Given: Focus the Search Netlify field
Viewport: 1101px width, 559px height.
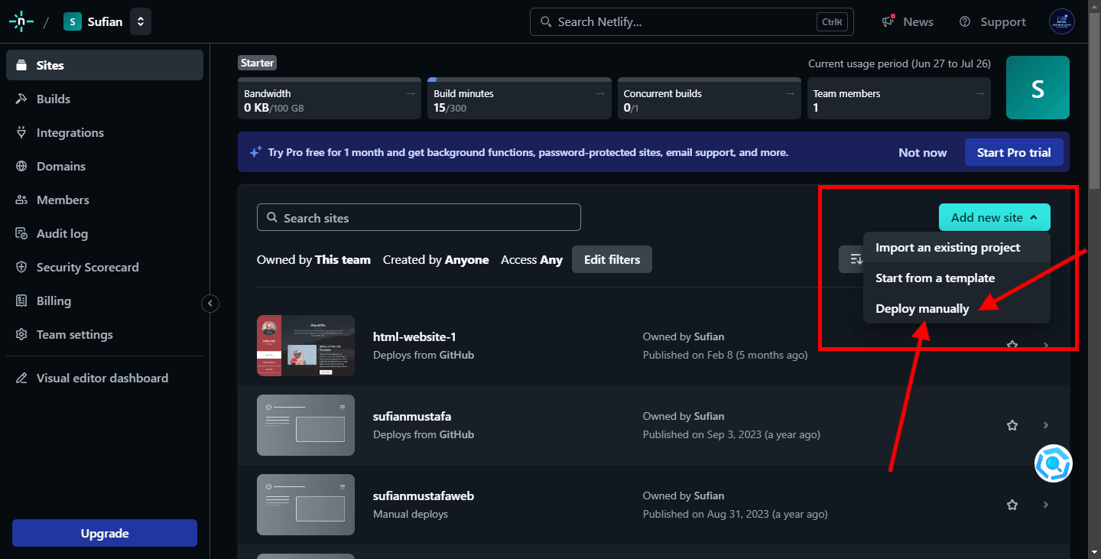Looking at the screenshot, I should coord(691,21).
